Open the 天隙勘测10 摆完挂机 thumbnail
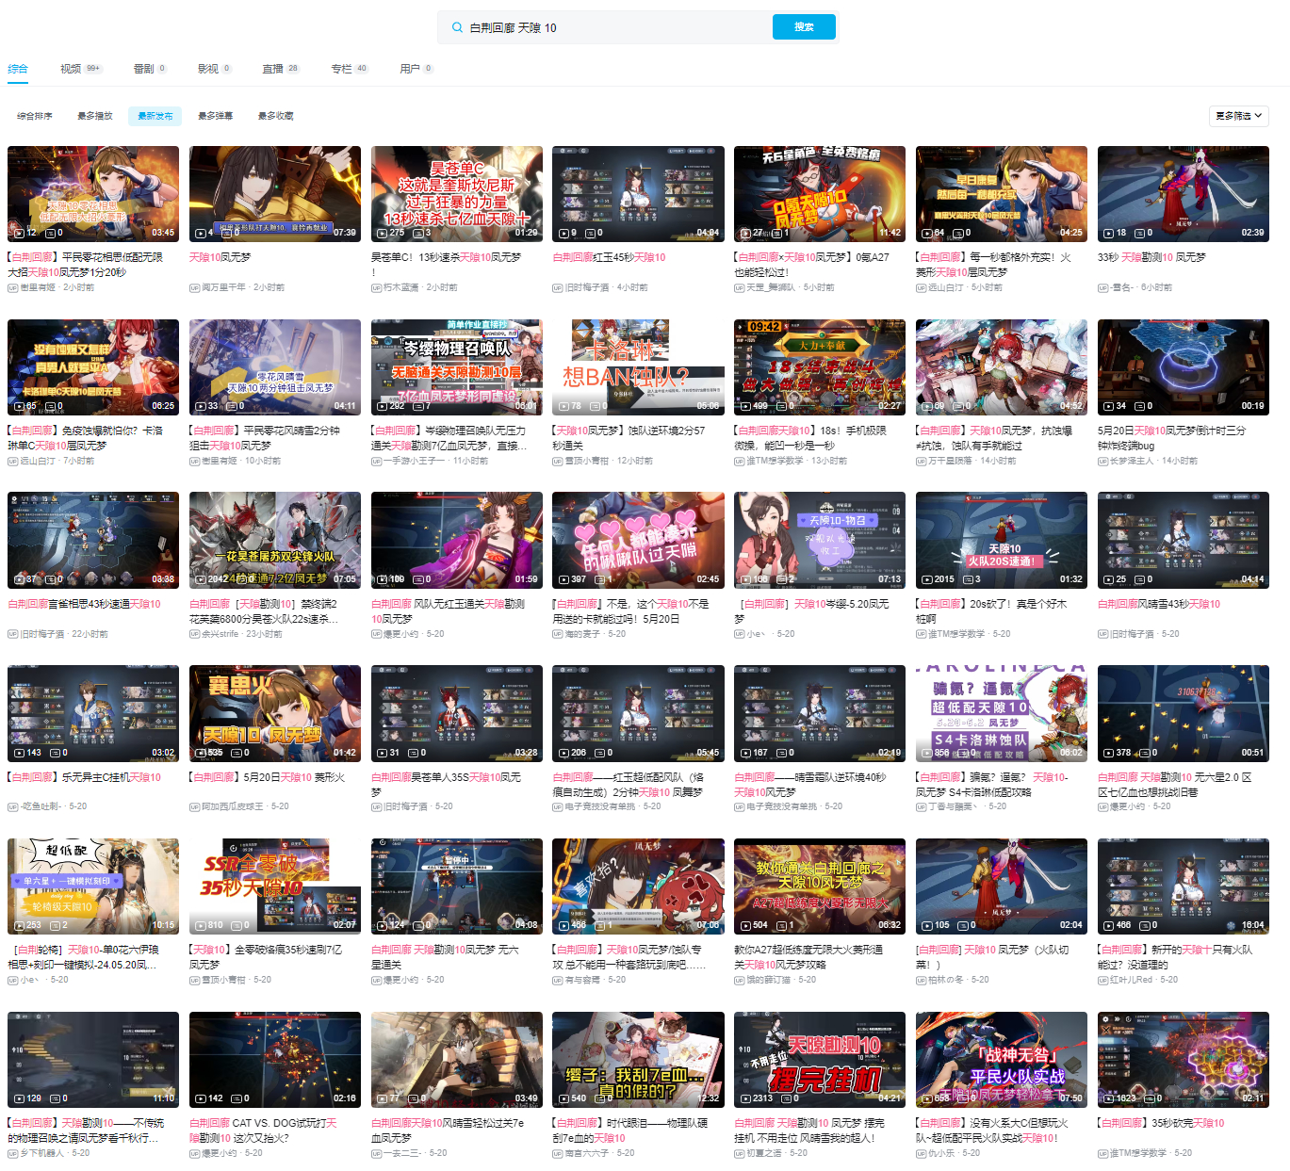1290x1171 pixels. click(820, 1060)
